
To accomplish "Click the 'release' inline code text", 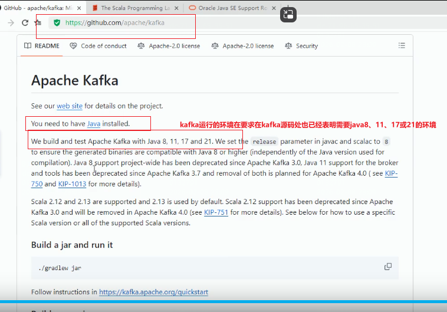I will (x=264, y=142).
